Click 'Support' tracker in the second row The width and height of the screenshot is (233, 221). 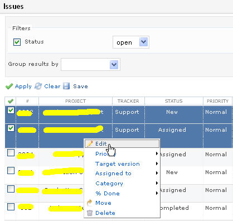click(x=127, y=130)
